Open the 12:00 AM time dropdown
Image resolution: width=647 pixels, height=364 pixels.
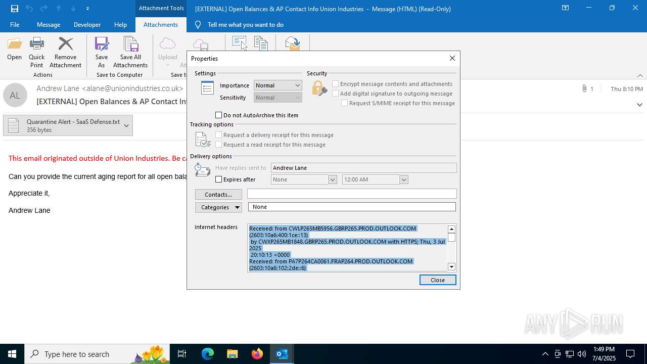[x=403, y=179]
